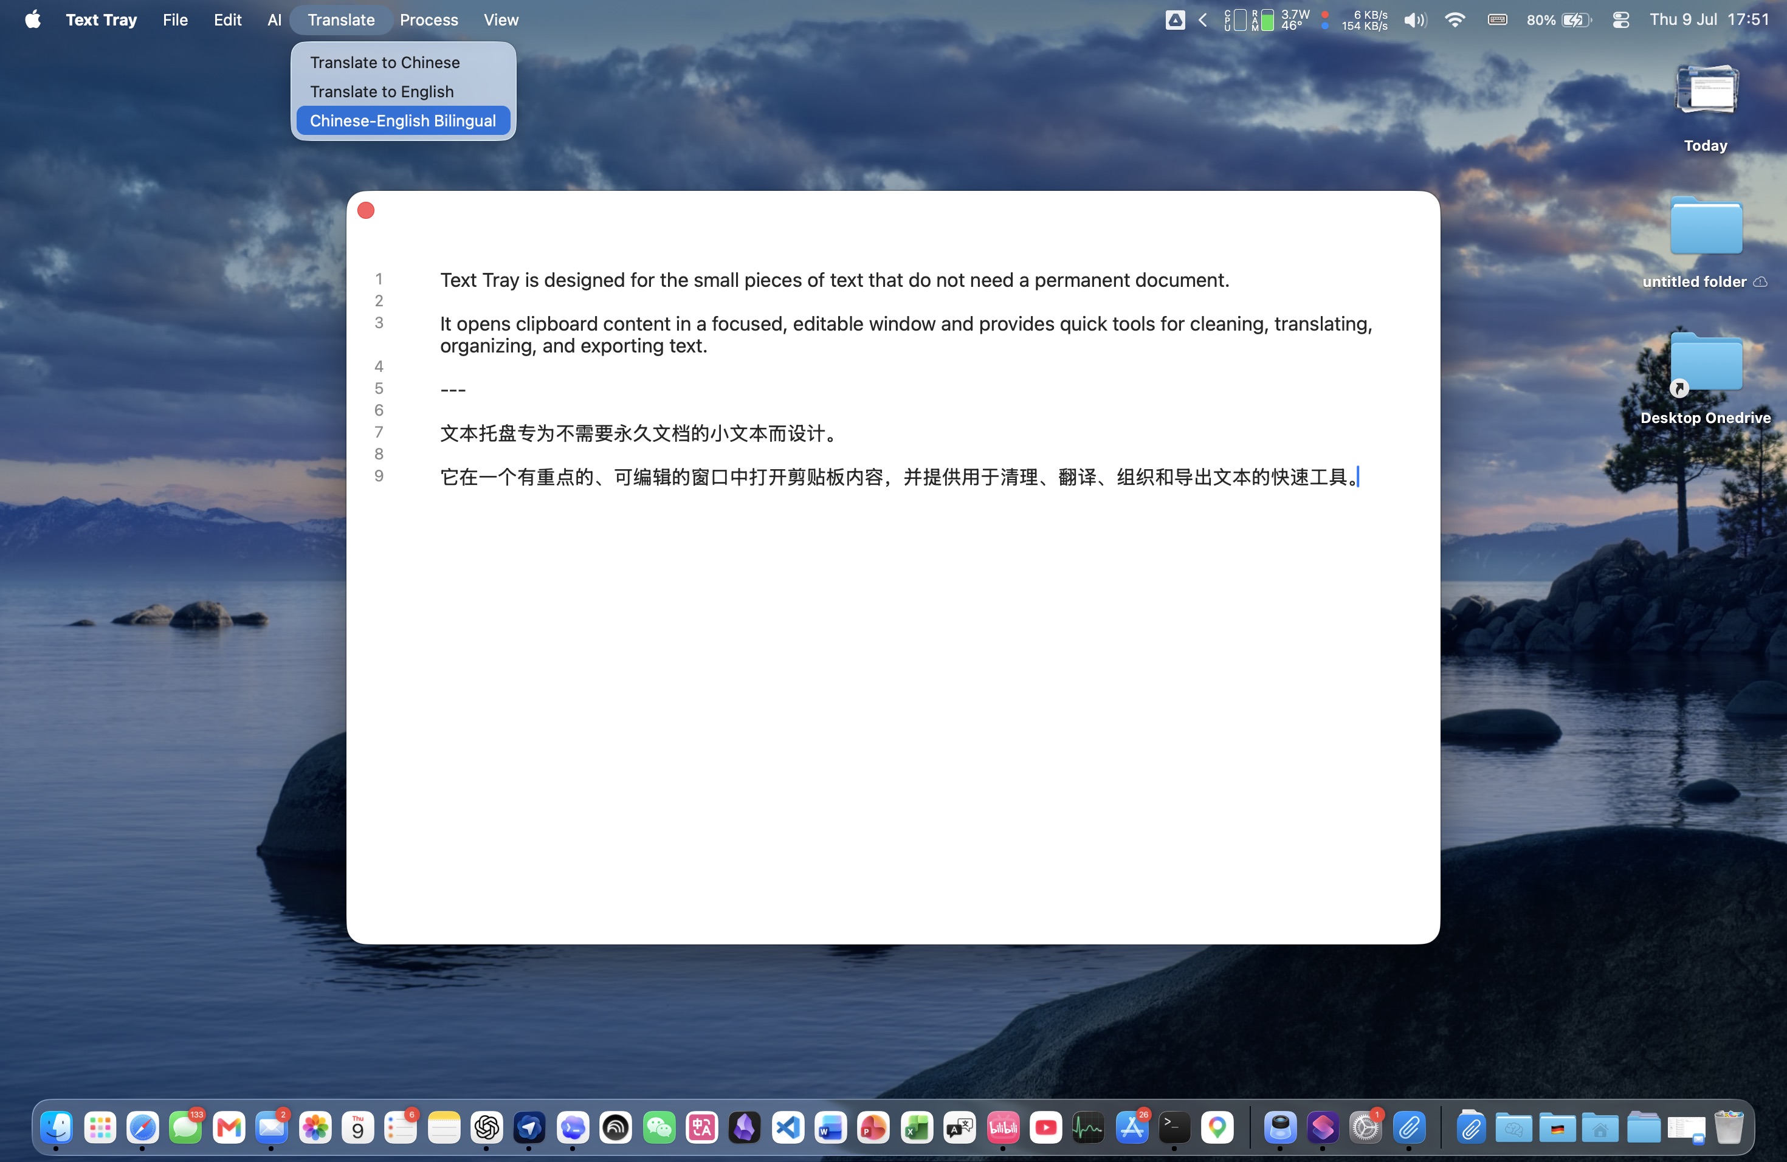Viewport: 1787px width, 1162px height.
Task: Open App Store with 26 updates badge
Action: pos(1132,1127)
